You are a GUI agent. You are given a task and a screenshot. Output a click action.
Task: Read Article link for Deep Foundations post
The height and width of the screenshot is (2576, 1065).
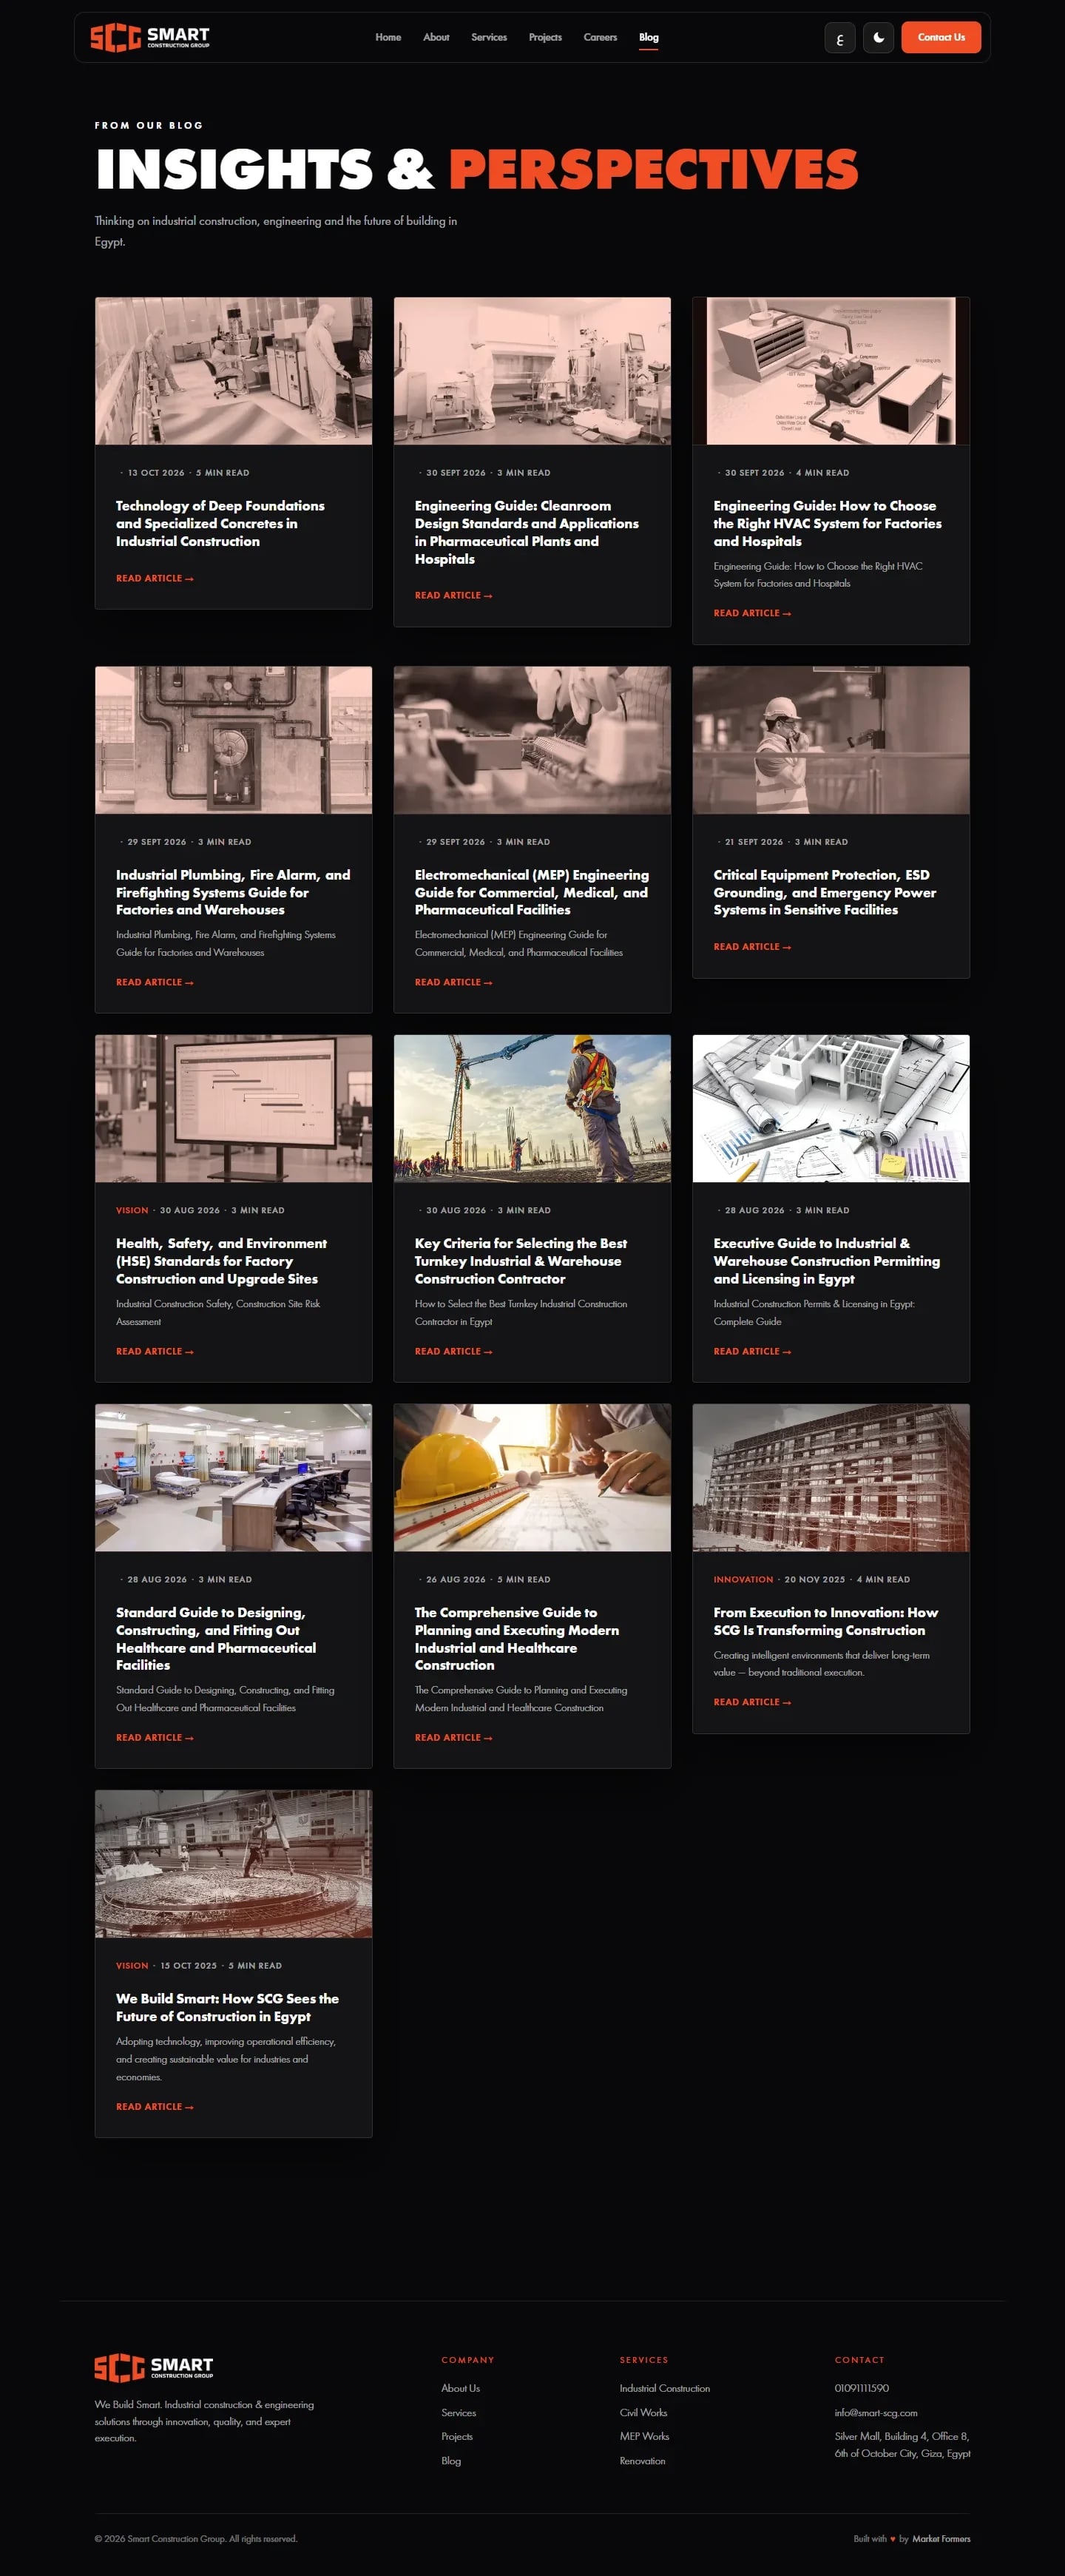[x=155, y=579]
